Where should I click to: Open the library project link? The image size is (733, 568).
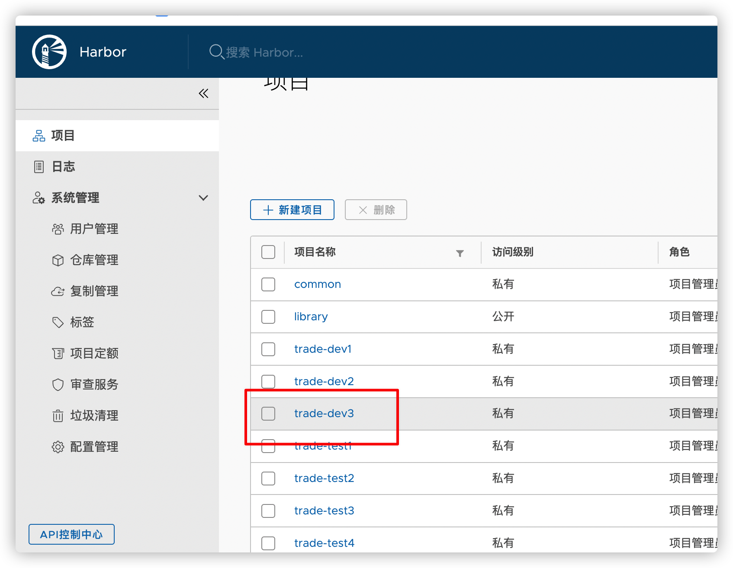(311, 317)
